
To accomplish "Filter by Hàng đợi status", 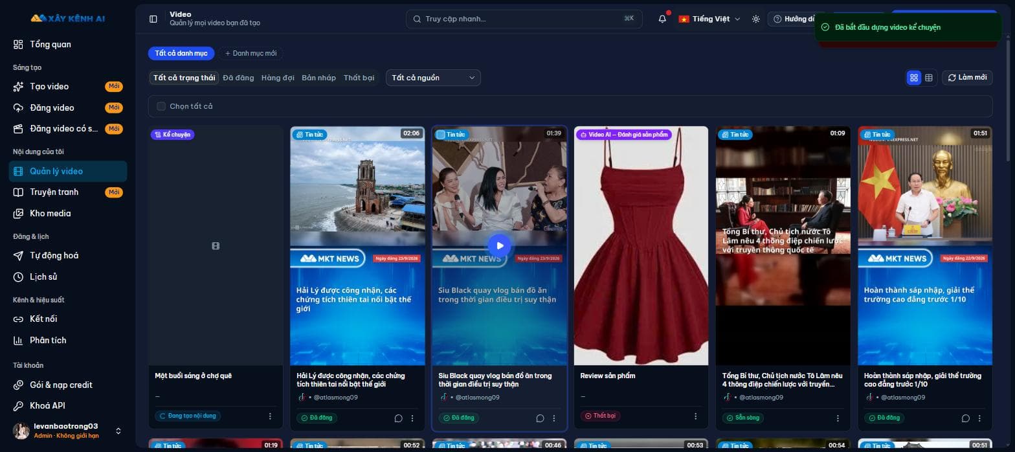I will pyautogui.click(x=278, y=78).
